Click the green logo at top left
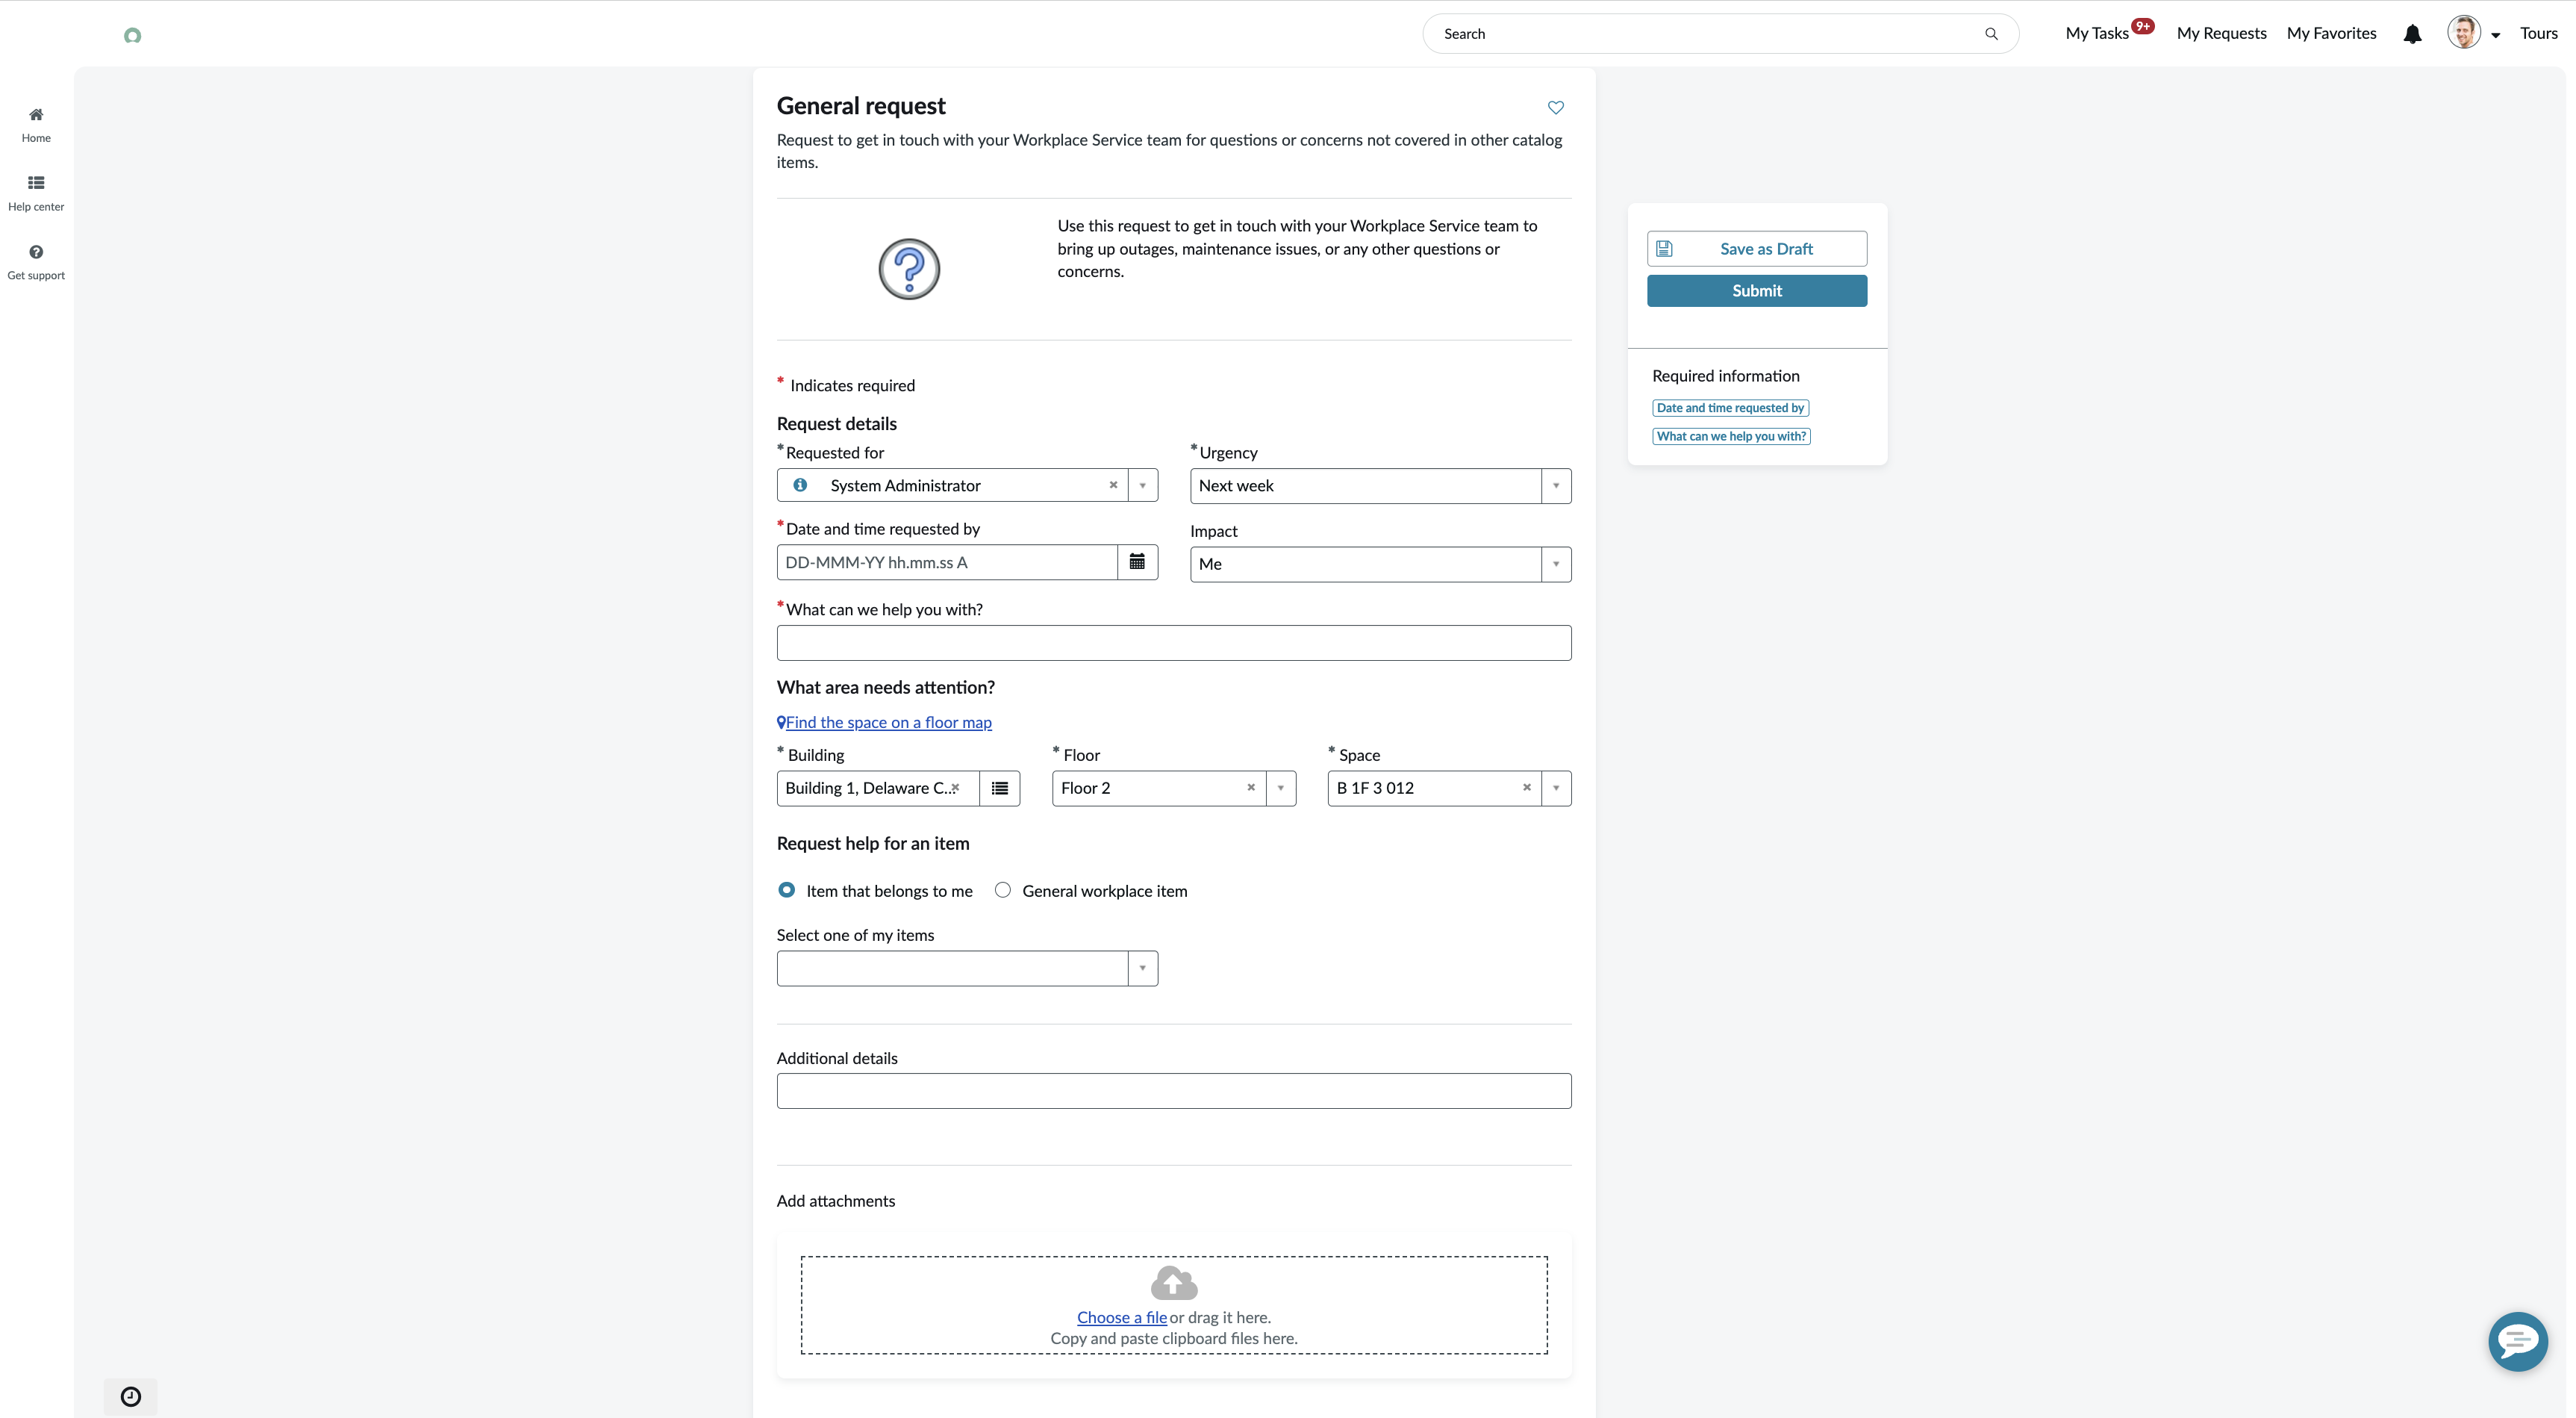This screenshot has width=2576, height=1418. point(132,36)
